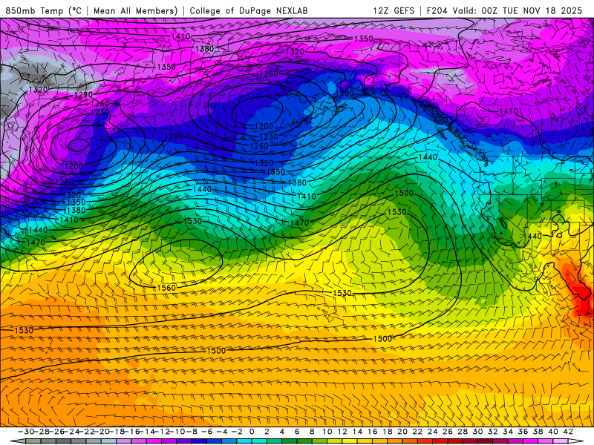Select the 20 value on temperature scale
The height and width of the screenshot is (445, 594).
point(402,432)
